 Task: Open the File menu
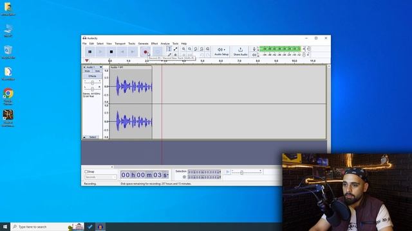[x=84, y=44]
